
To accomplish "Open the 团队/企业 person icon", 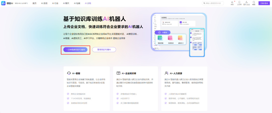I will pyautogui.click(x=247, y=2).
